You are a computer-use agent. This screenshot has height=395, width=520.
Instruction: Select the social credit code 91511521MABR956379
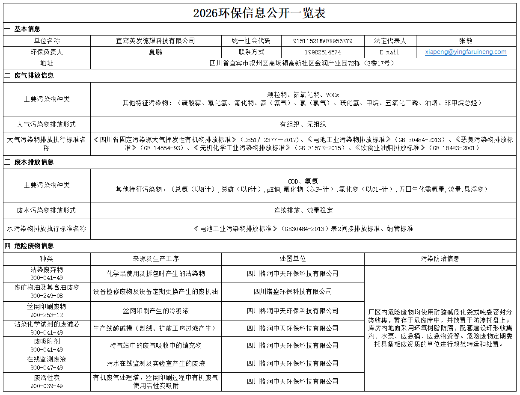tap(323, 41)
